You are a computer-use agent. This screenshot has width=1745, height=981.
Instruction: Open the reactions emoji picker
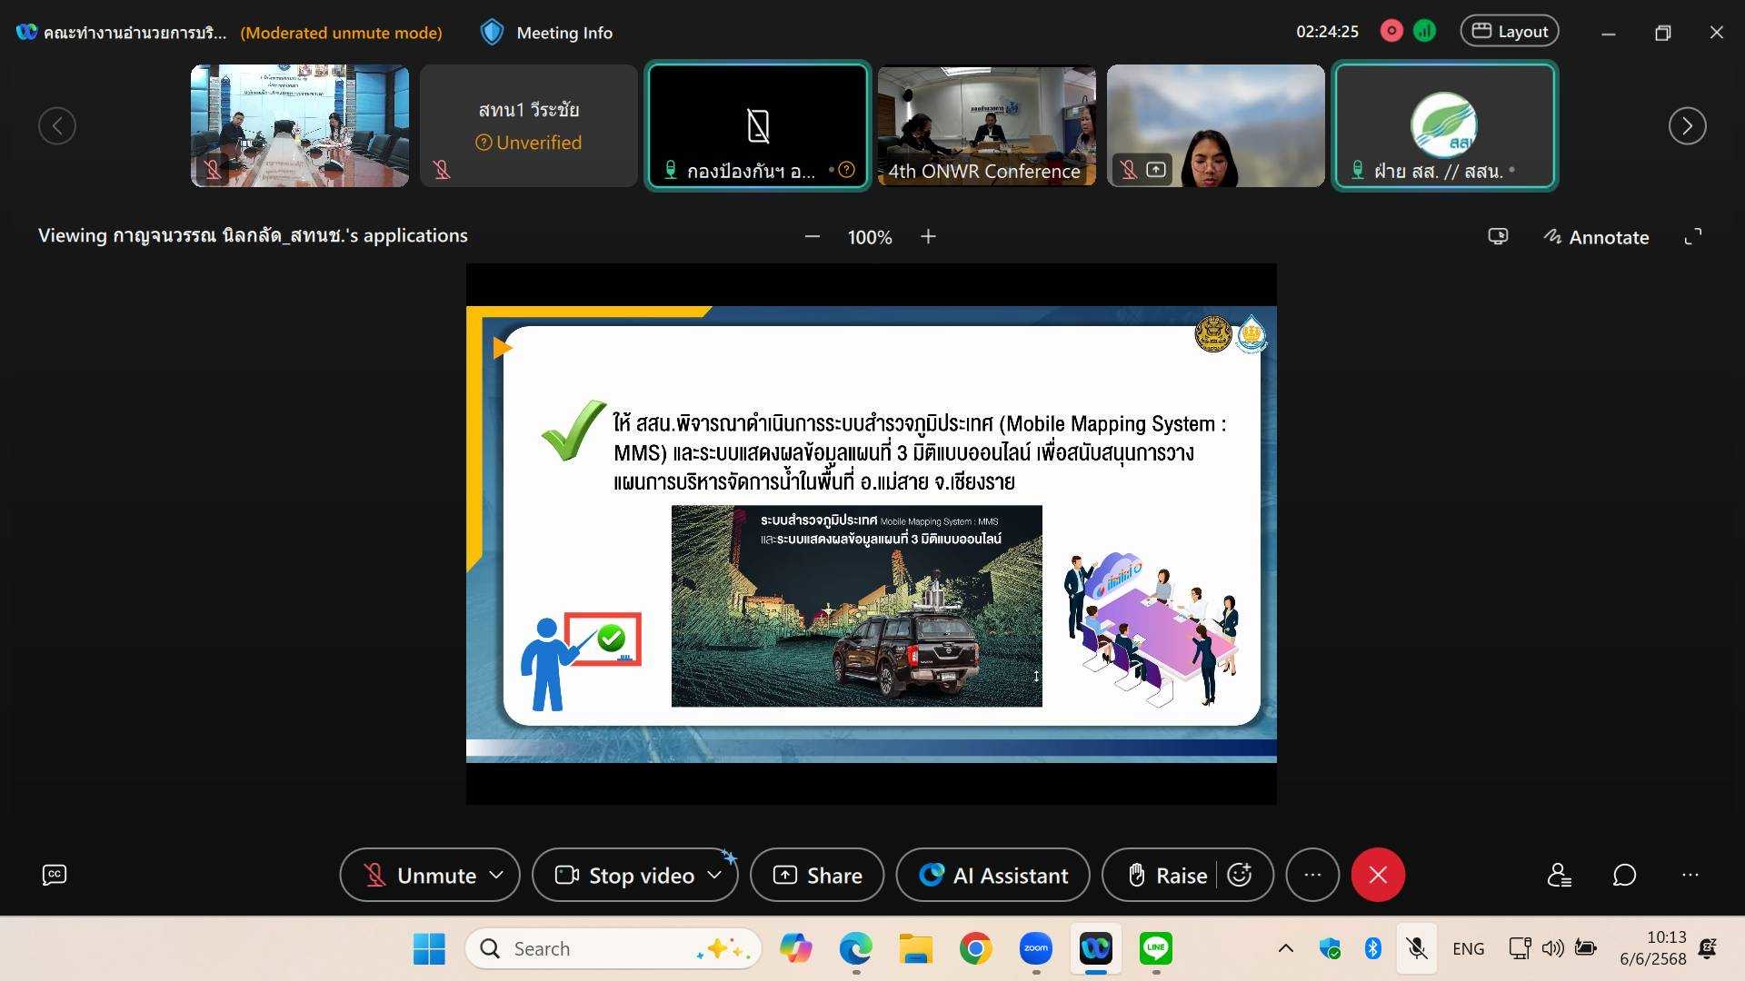[x=1240, y=875]
